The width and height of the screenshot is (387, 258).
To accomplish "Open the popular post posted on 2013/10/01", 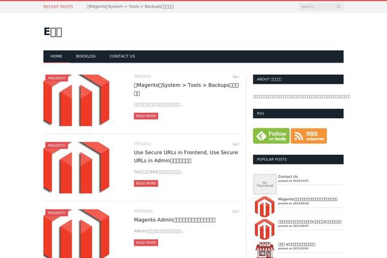I will [297, 244].
